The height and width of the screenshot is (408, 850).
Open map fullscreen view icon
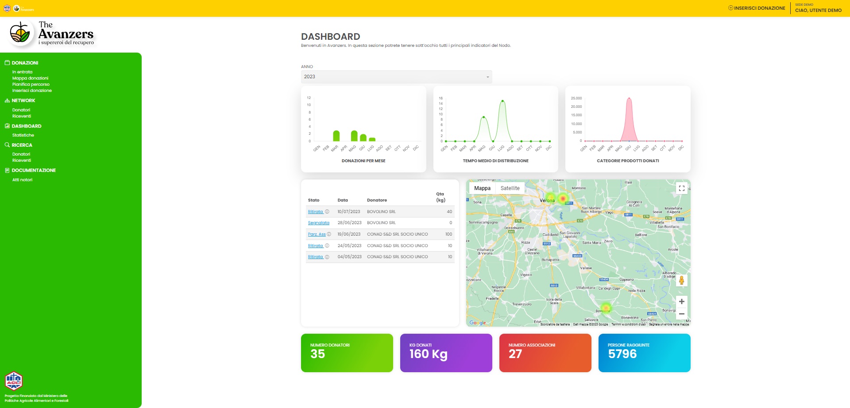[x=681, y=188]
